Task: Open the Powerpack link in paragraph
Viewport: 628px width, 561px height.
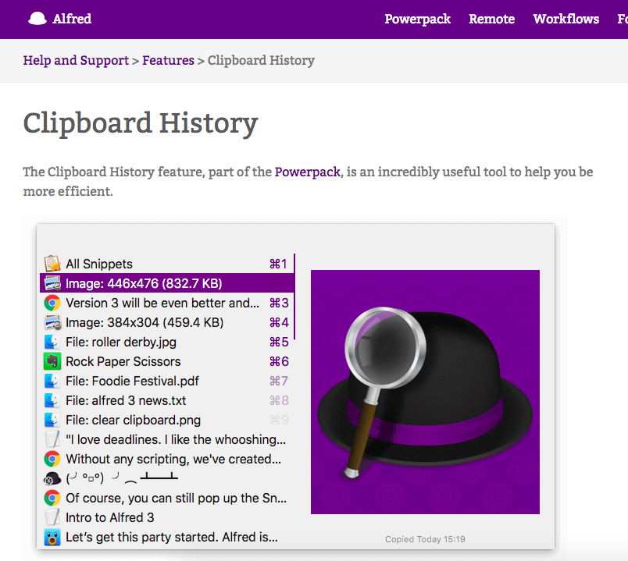Action: 308,172
